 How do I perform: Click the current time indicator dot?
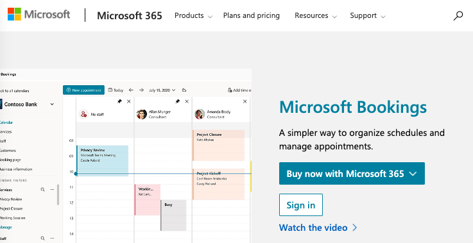pos(76,174)
